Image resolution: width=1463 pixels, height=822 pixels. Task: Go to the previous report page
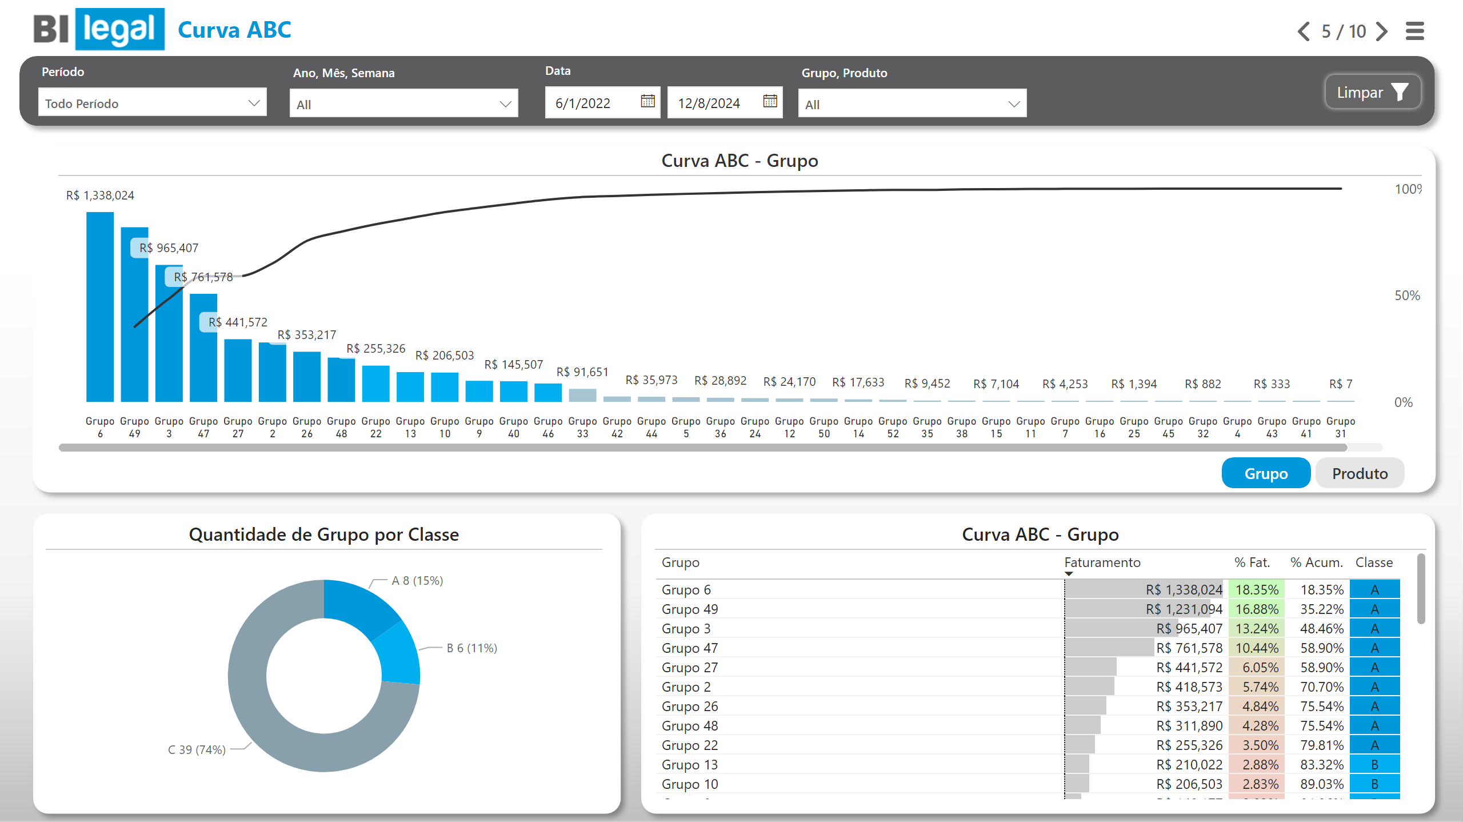1304,31
